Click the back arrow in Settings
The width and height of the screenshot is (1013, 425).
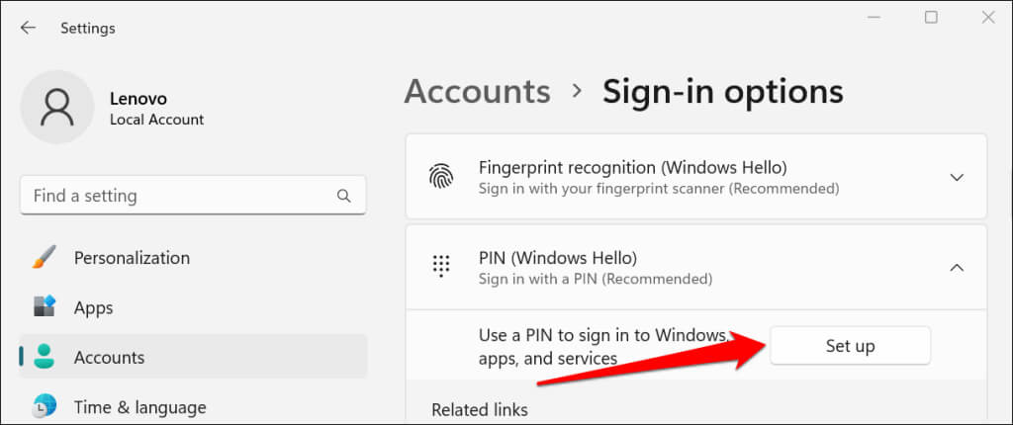tap(28, 28)
